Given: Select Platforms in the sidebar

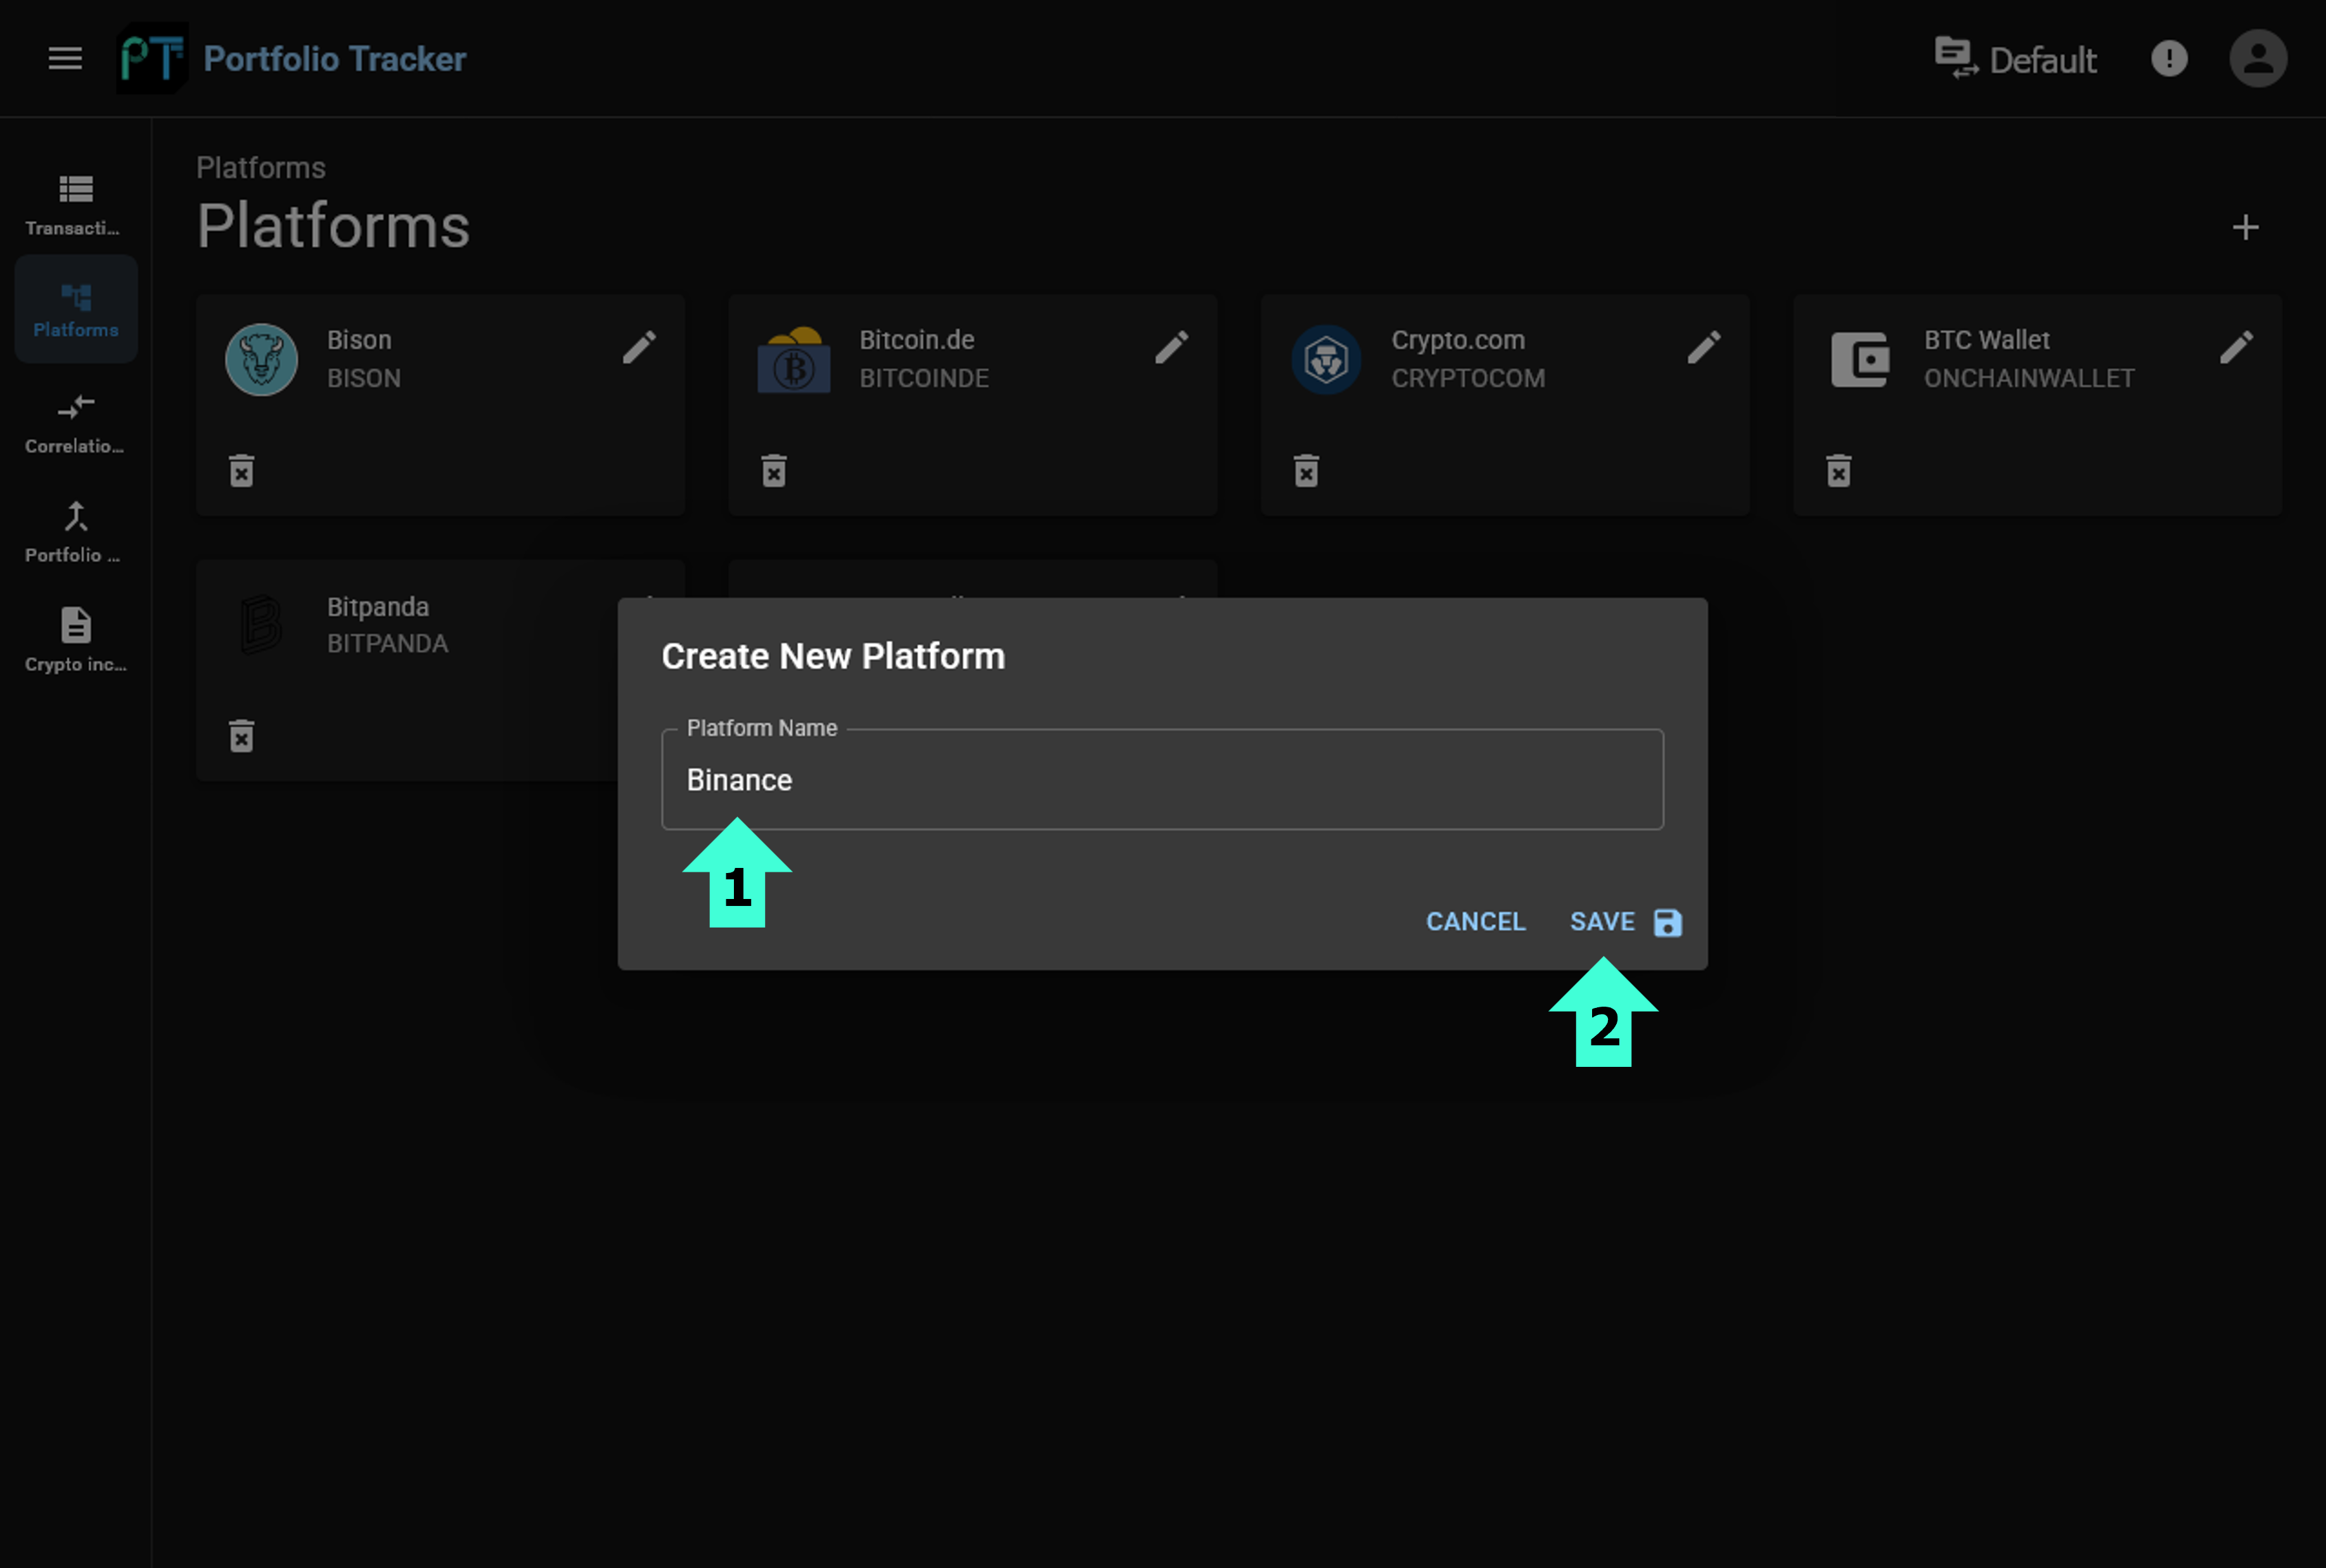Looking at the screenshot, I should [x=76, y=309].
